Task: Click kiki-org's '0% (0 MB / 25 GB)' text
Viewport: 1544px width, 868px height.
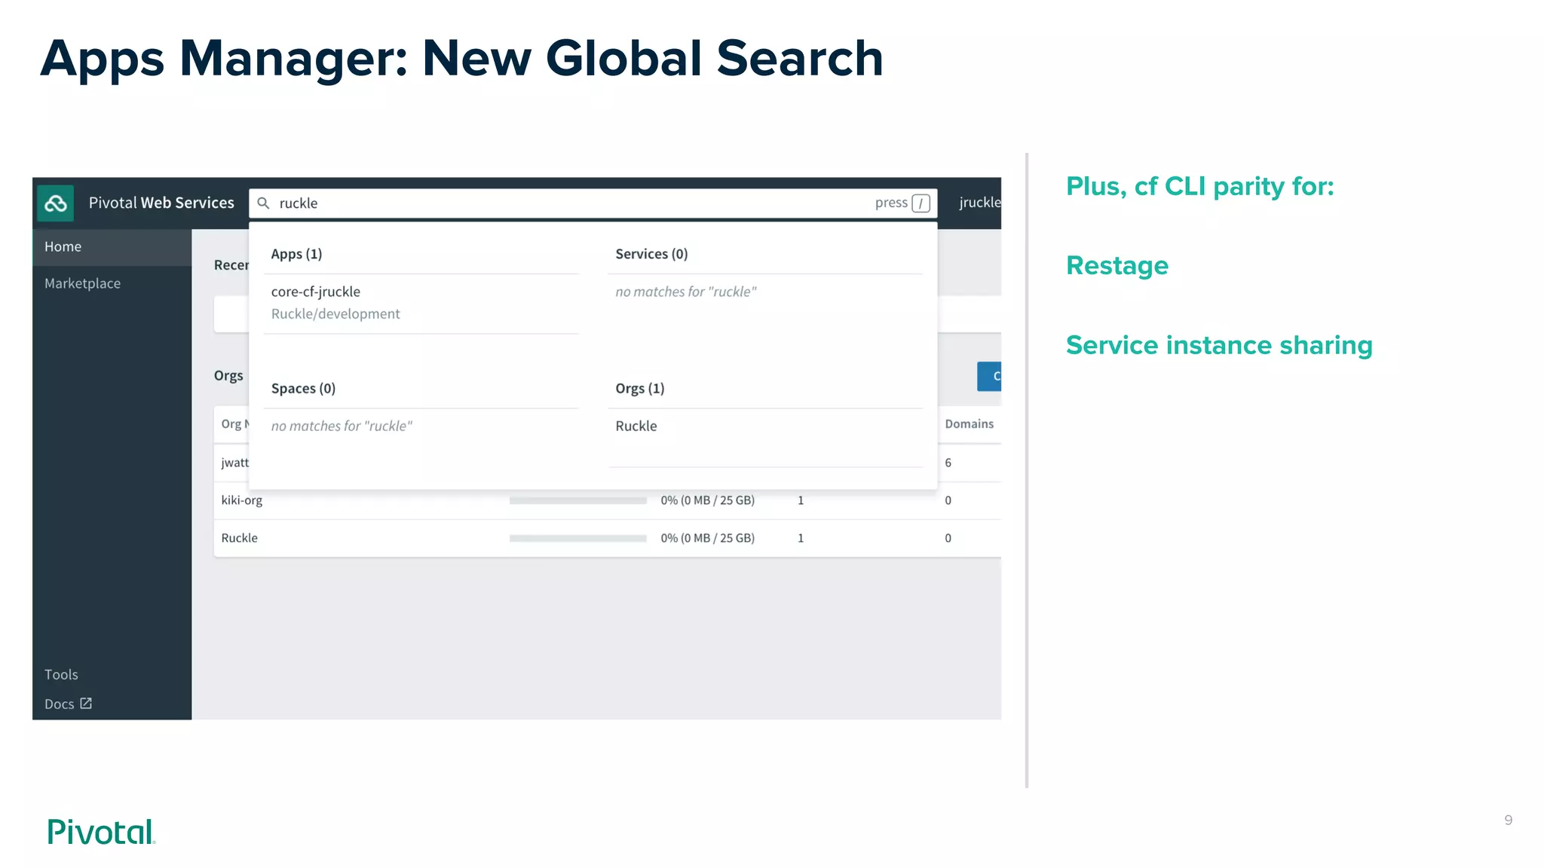Action: point(707,500)
